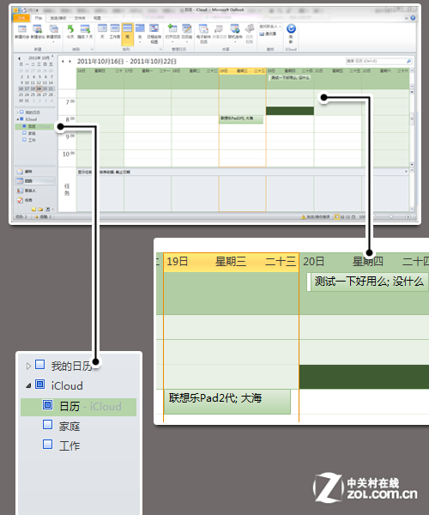
Task: Switch to the 发送/接收 ribbon tab
Action: tap(58, 18)
